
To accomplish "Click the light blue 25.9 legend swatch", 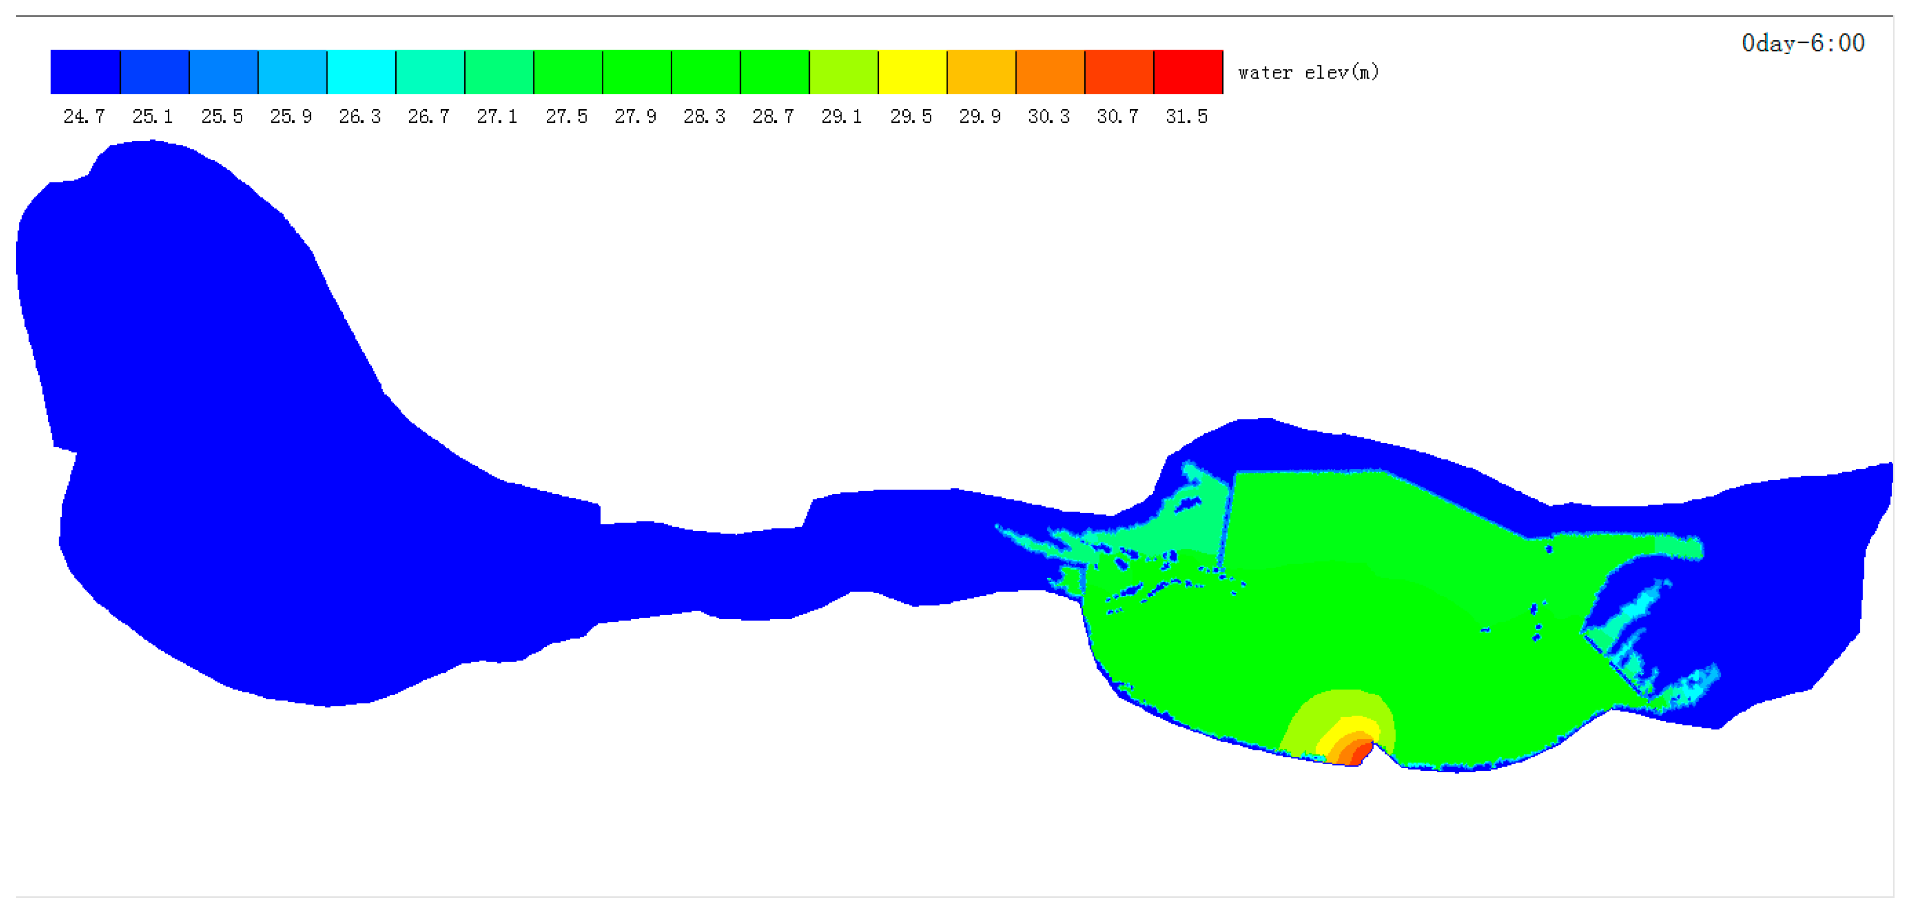I will 292,72.
